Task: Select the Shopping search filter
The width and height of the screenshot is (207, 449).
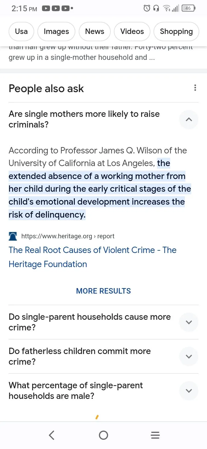Action: (176, 31)
